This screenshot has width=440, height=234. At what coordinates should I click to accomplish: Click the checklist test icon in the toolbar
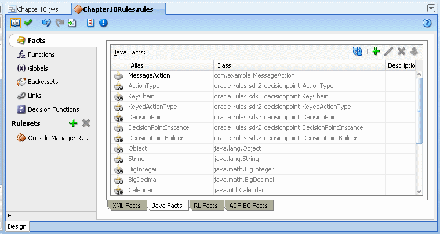pos(90,23)
